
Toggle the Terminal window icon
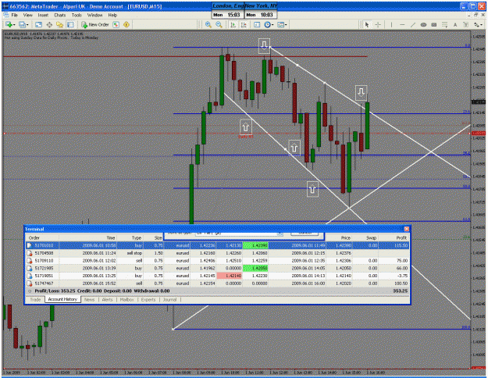pyautogui.click(x=70, y=24)
